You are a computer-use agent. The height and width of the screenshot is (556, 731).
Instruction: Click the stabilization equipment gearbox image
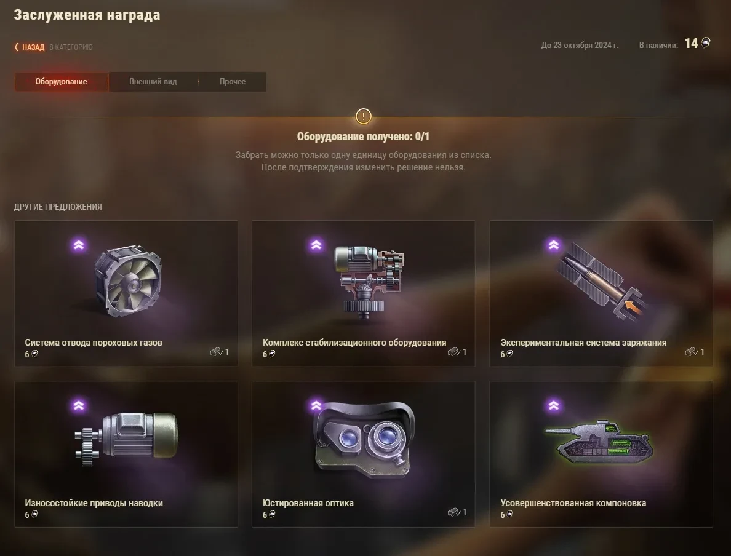369,282
